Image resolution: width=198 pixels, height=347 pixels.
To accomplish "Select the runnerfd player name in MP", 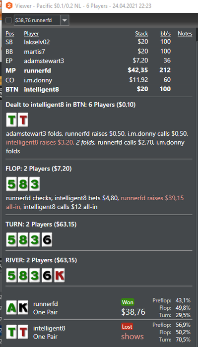I will point(37,70).
